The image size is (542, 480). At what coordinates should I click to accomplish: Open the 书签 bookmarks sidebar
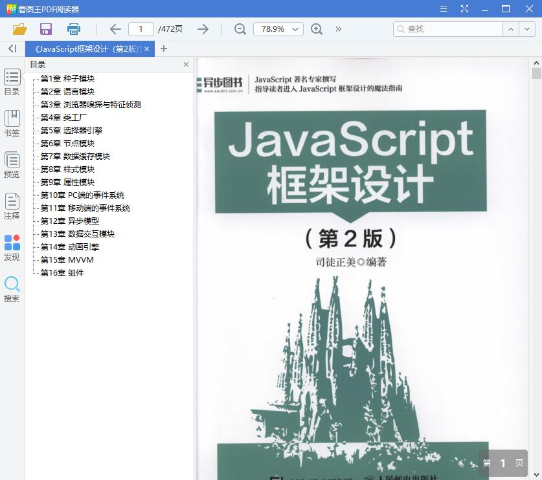[12, 124]
